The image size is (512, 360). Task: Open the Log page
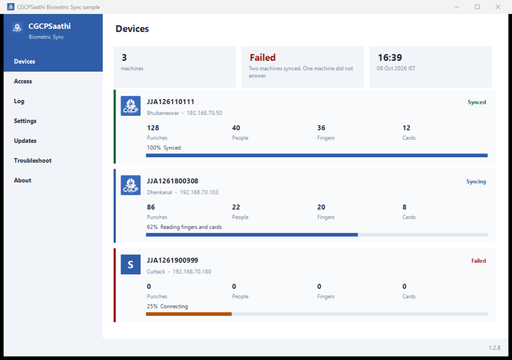point(53,101)
